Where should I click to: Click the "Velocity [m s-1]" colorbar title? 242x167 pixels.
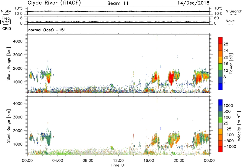[x=239, y=125]
